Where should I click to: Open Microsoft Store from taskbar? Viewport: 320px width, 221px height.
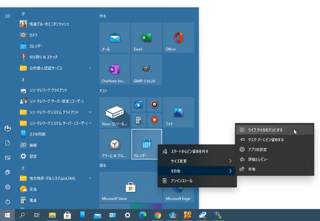(68, 215)
